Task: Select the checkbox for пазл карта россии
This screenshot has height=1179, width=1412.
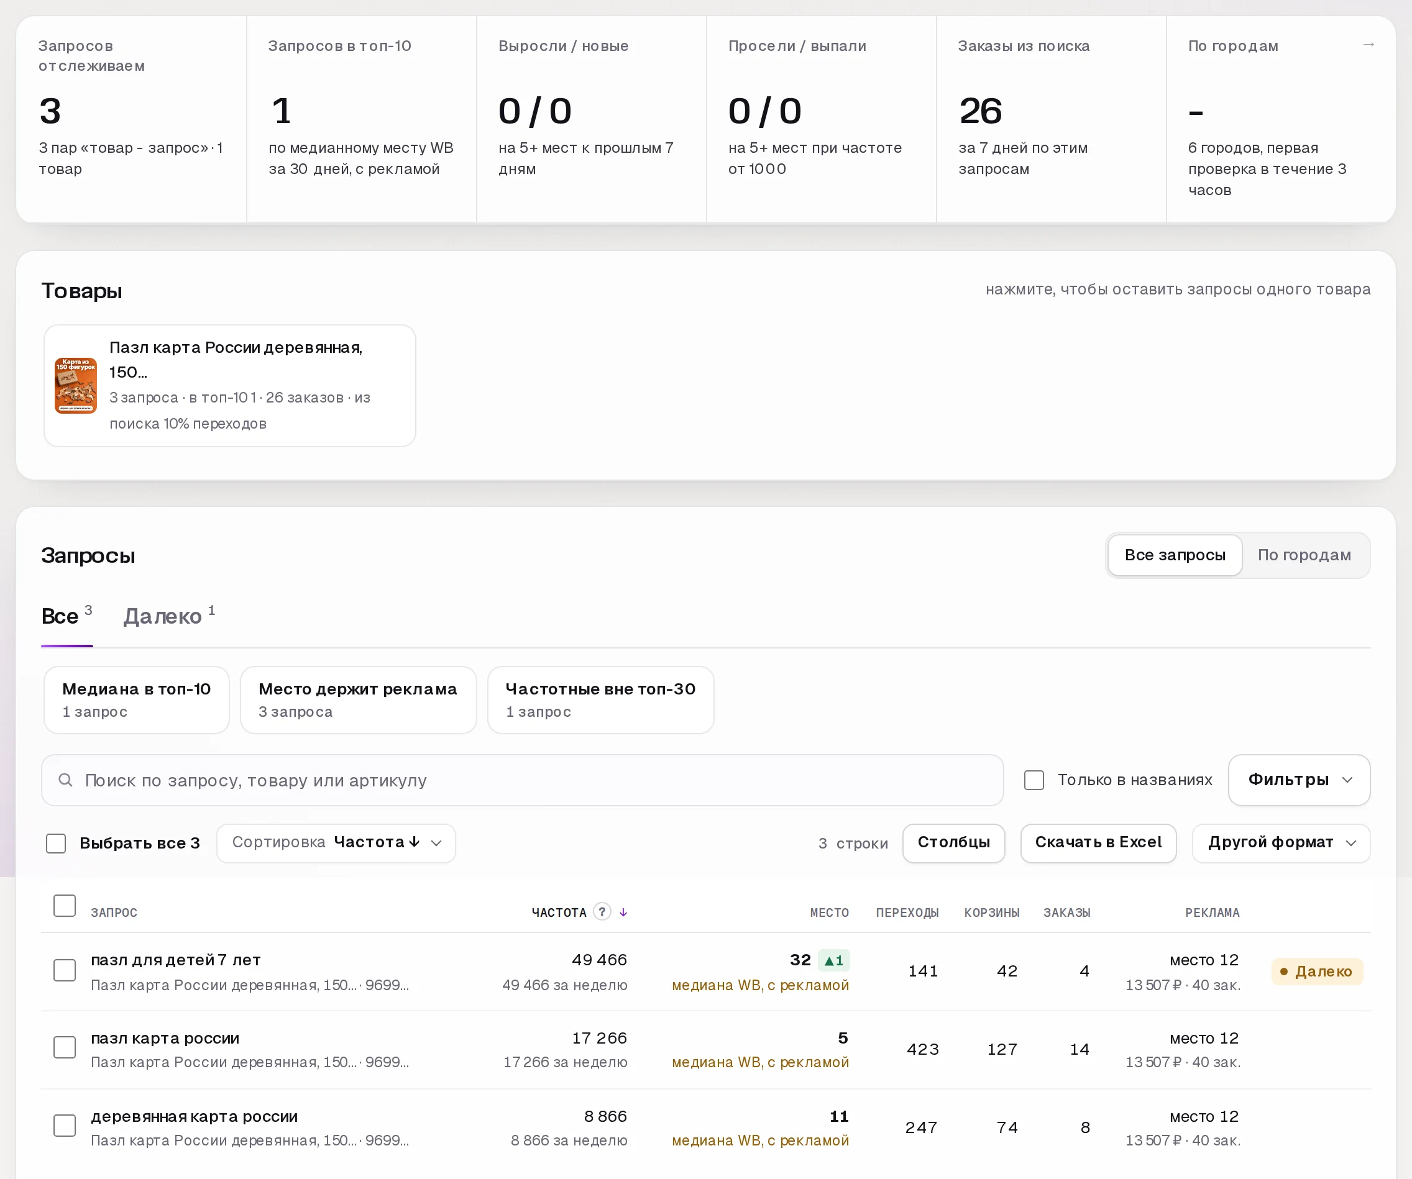Action: (65, 1047)
